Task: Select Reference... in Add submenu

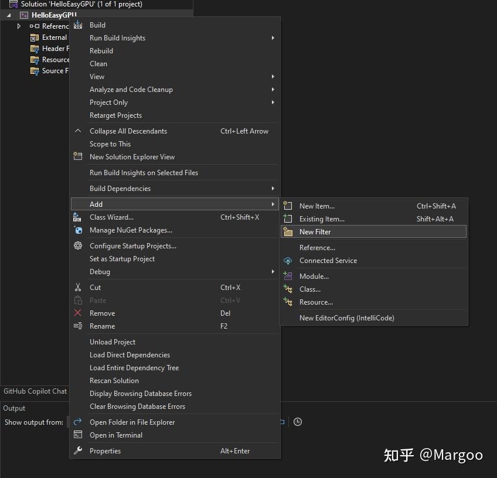Action: coord(373,247)
